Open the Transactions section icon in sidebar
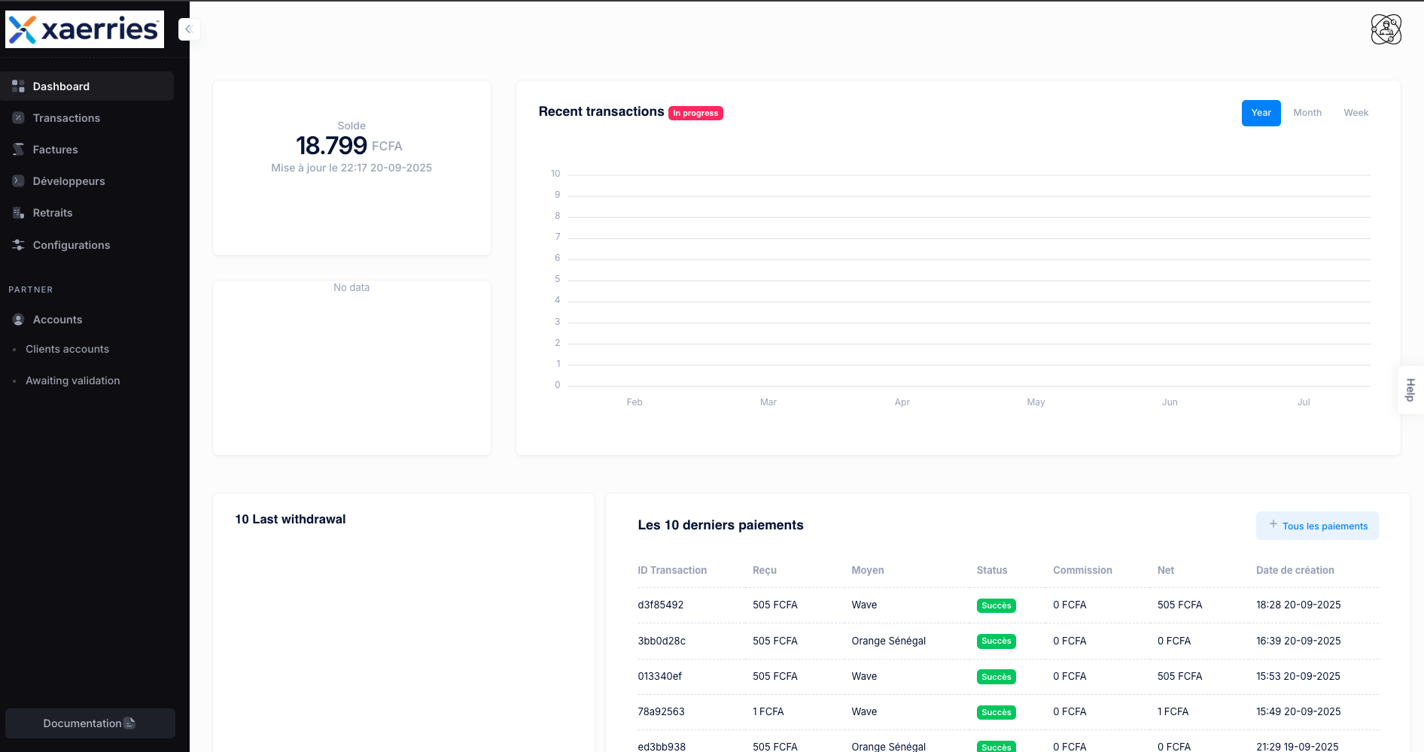Image resolution: width=1424 pixels, height=752 pixels. click(x=17, y=117)
